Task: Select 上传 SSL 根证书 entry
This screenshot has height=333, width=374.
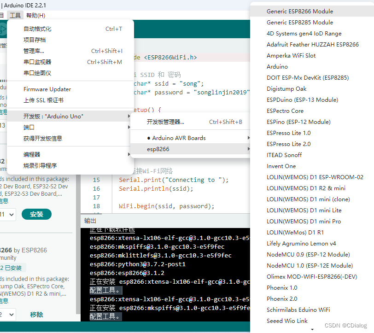Action: 70,100
